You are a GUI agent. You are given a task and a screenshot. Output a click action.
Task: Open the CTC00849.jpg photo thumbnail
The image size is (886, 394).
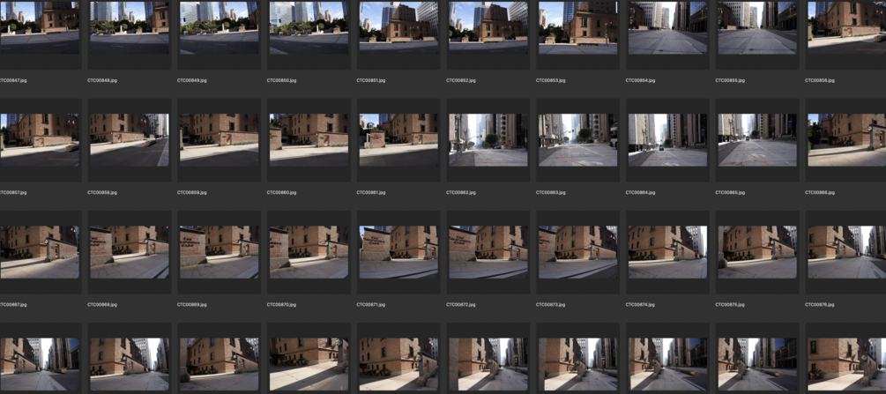(219, 27)
